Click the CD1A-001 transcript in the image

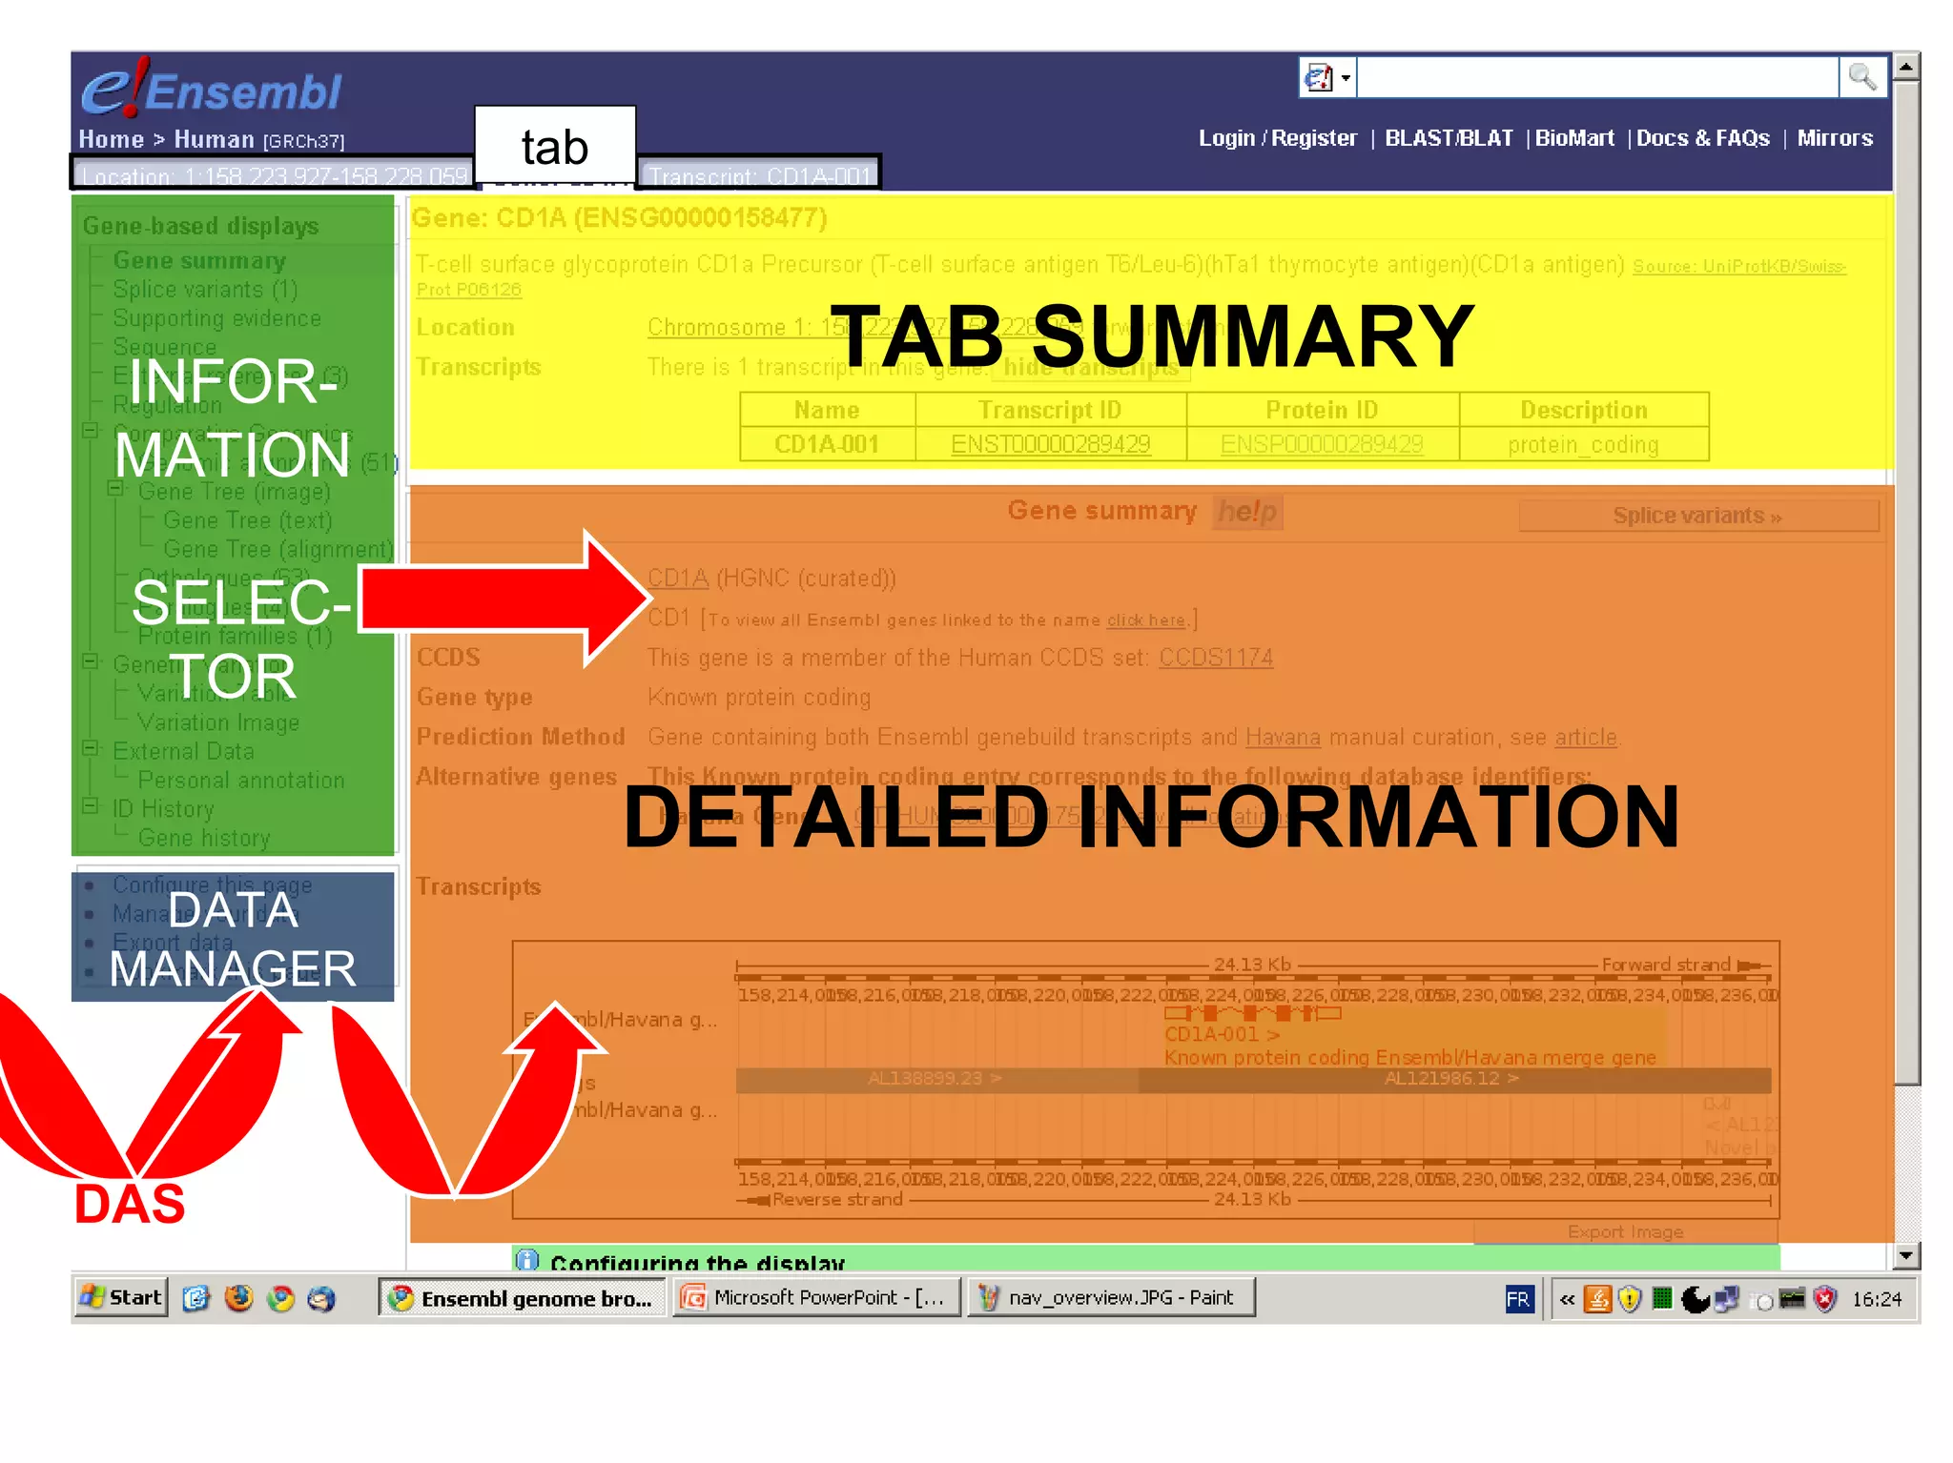(x=1252, y=1013)
